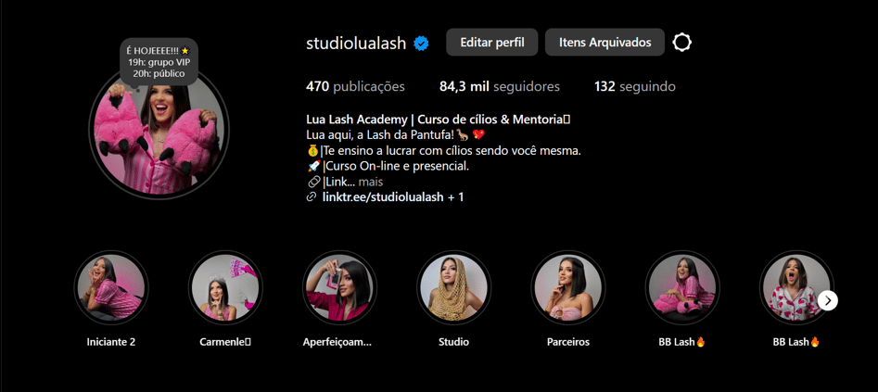
Task: Open the last BB Lash highlight
Action: pos(796,286)
